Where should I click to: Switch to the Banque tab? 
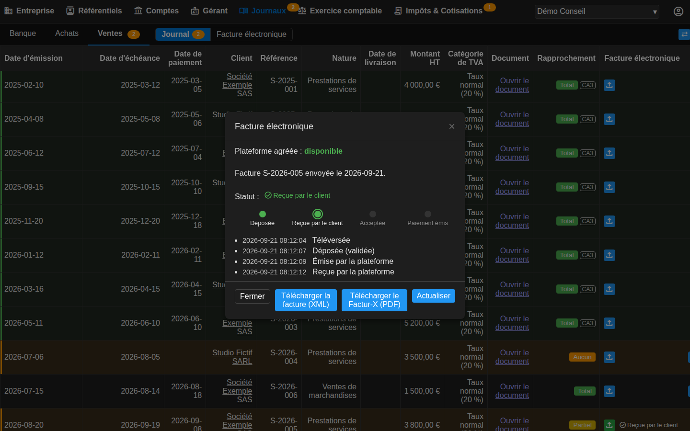pos(23,34)
